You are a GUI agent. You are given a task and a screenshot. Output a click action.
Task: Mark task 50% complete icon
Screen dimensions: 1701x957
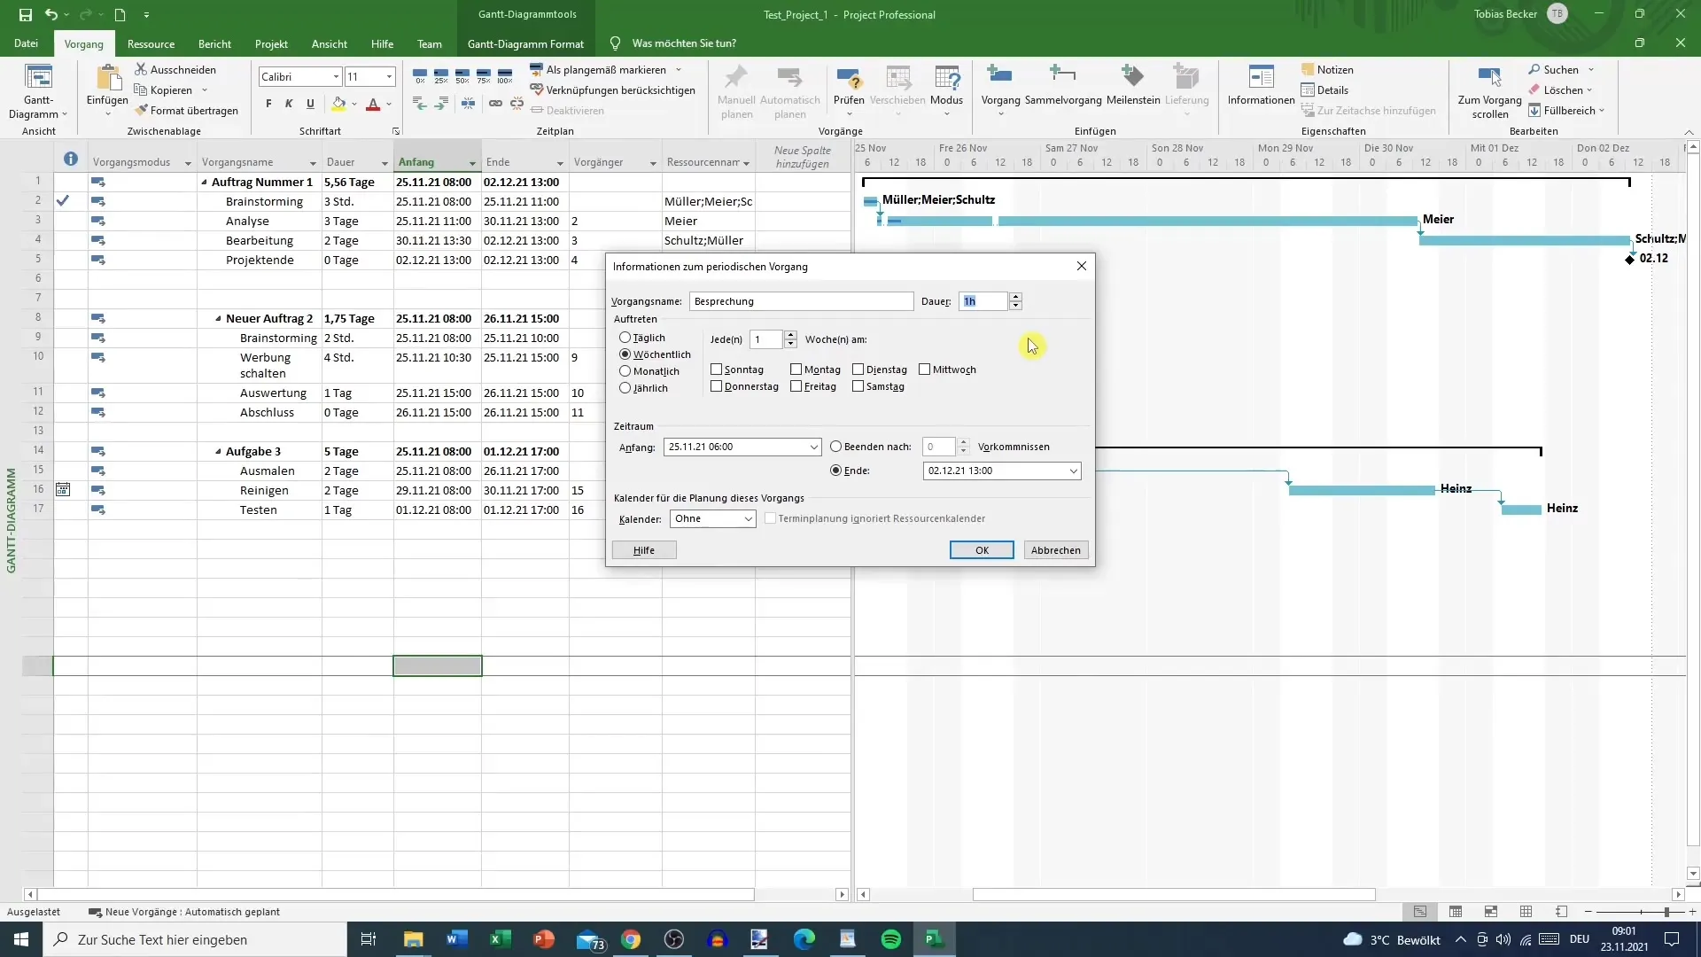(462, 76)
